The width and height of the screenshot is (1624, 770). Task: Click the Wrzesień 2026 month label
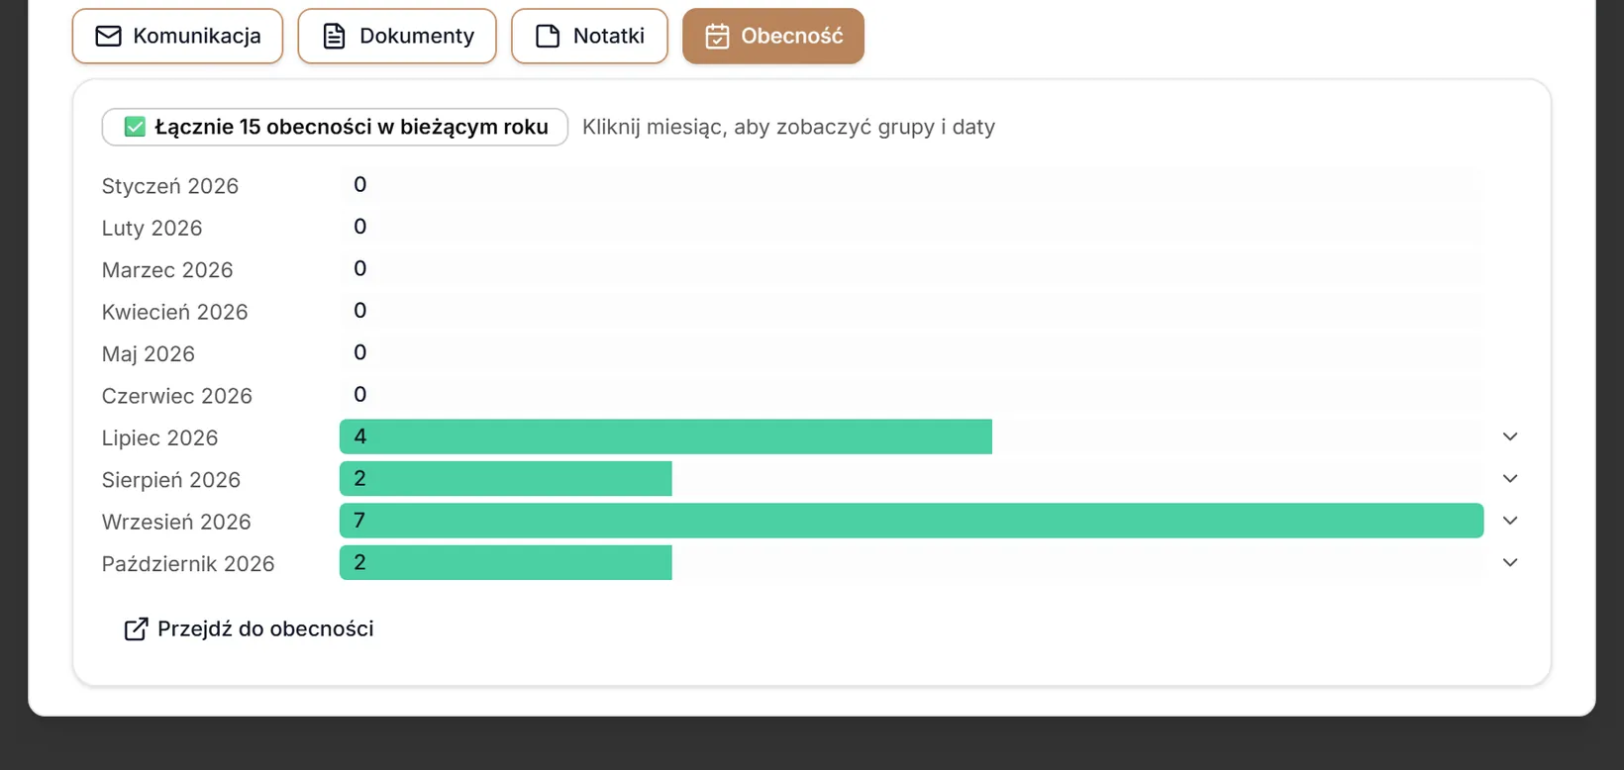(x=176, y=522)
